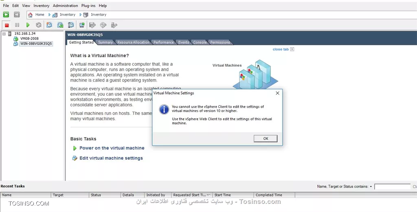Click the close tab link

[x=281, y=50]
